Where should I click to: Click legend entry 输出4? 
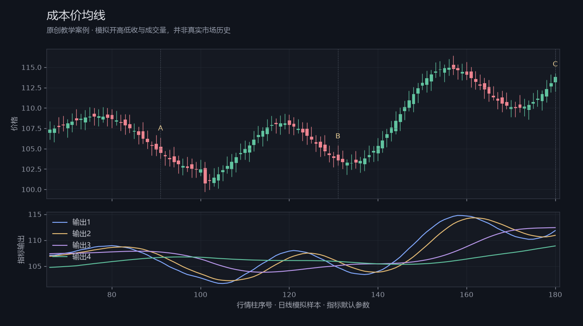coord(81,257)
